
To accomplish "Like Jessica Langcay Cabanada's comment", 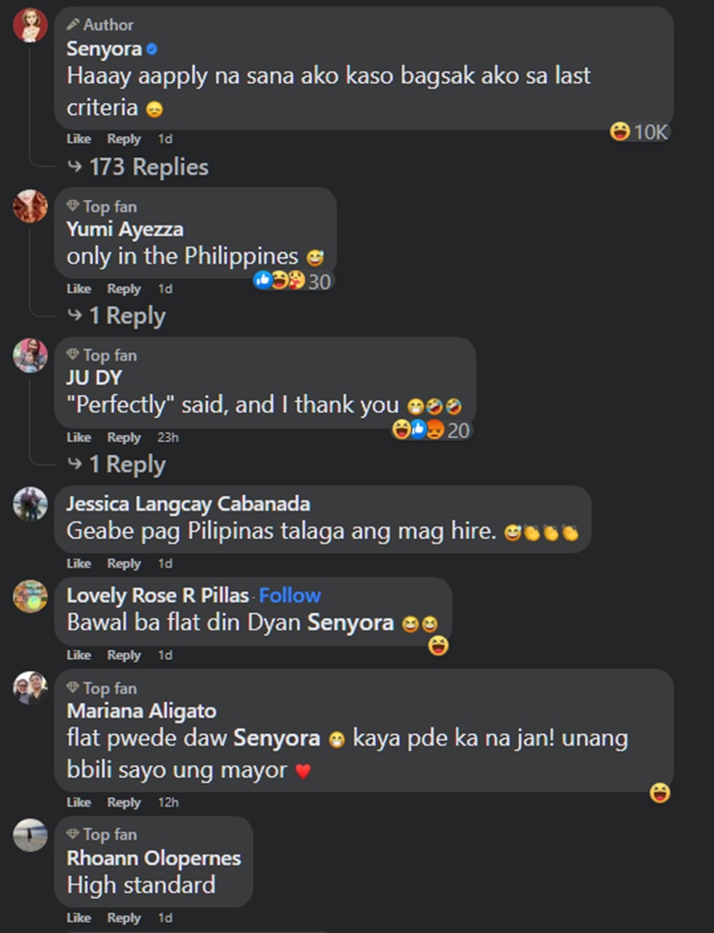I will (x=78, y=564).
